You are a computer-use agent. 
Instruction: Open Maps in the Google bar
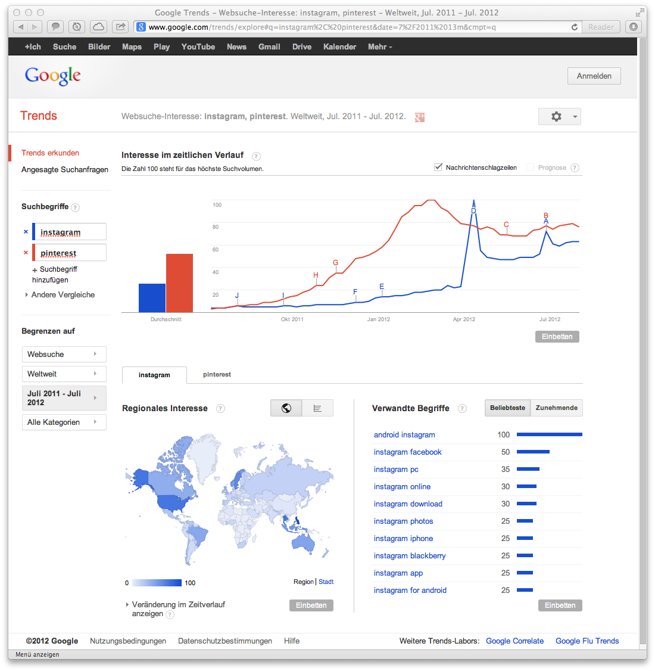click(132, 46)
